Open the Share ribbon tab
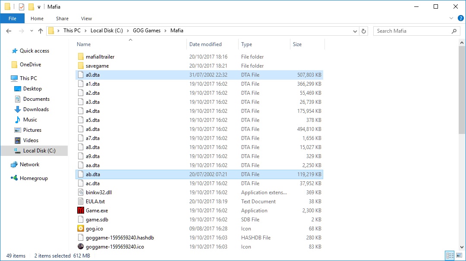The height and width of the screenshot is (261, 466). point(62,19)
